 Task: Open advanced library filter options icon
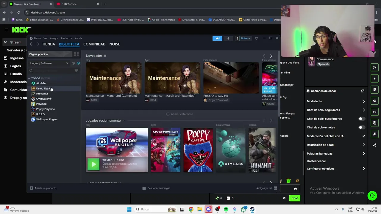[76, 71]
